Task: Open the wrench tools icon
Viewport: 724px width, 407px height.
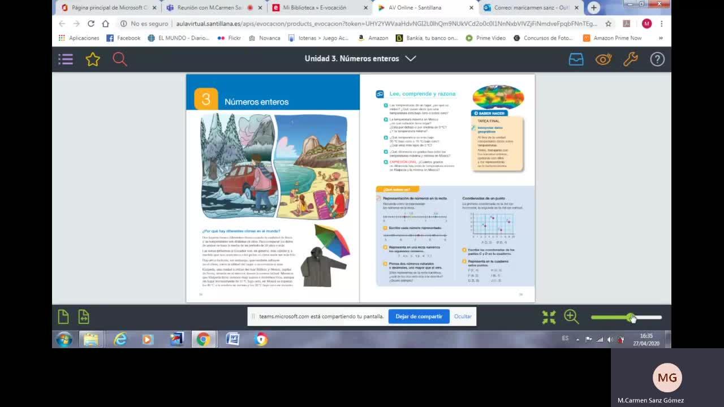Action: coord(630,59)
